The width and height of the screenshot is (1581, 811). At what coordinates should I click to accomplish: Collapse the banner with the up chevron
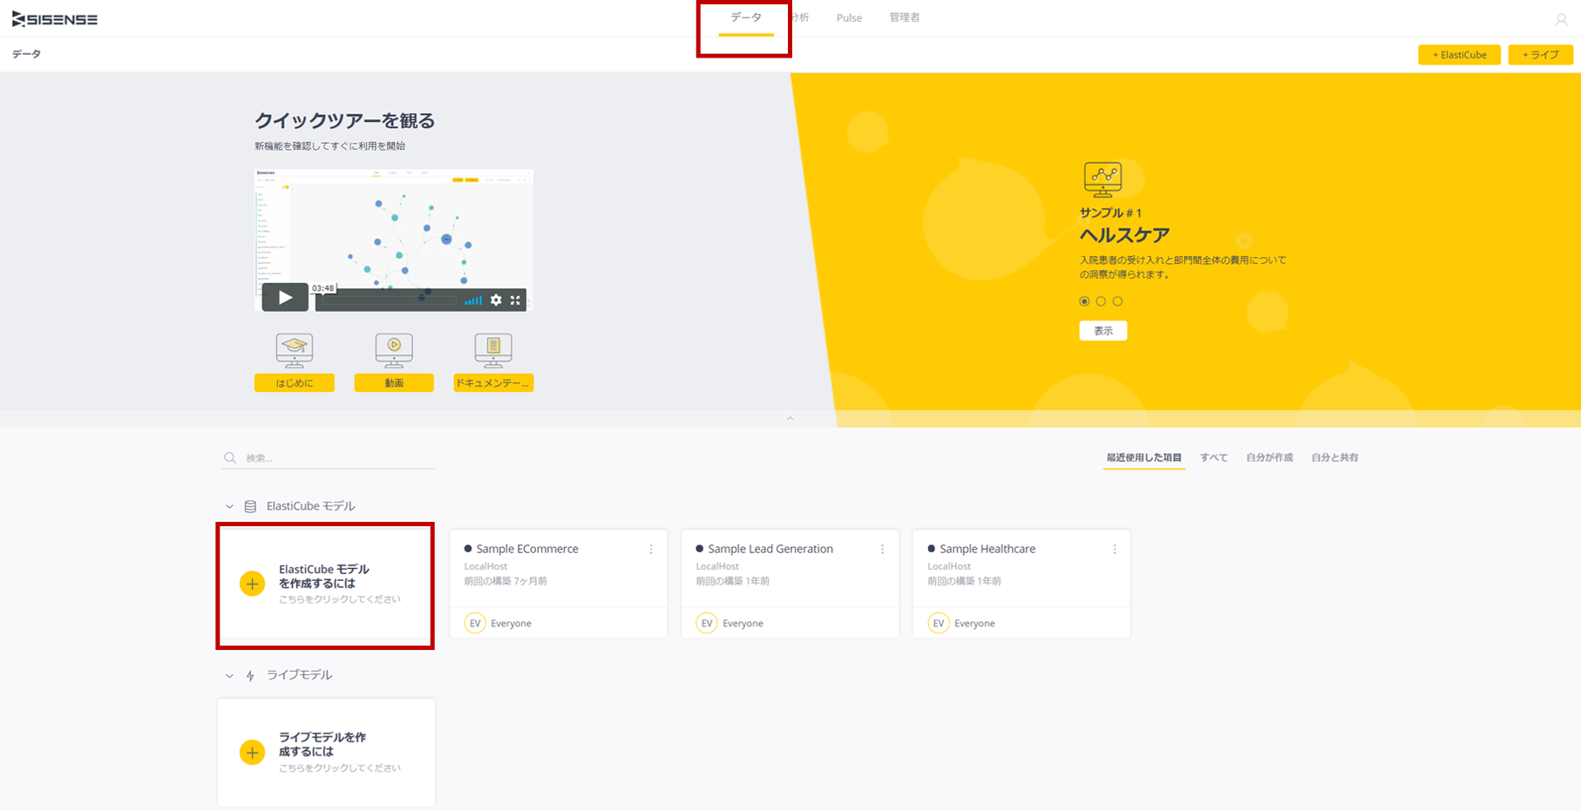[x=790, y=419]
